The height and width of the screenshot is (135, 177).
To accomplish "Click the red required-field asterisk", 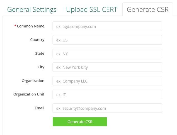I will 15,26.
